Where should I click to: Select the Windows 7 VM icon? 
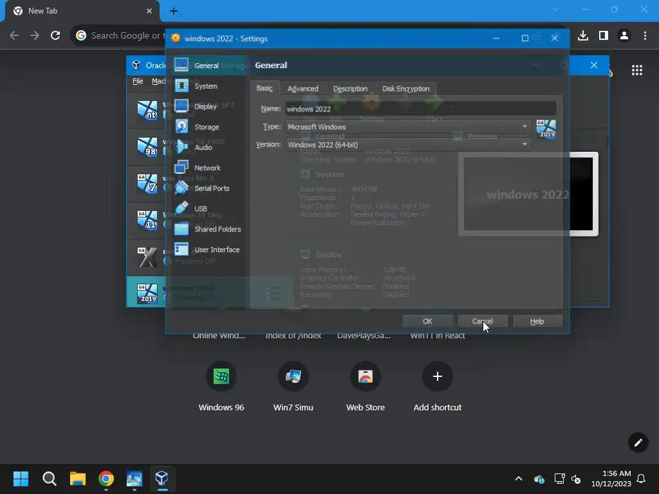point(147,183)
